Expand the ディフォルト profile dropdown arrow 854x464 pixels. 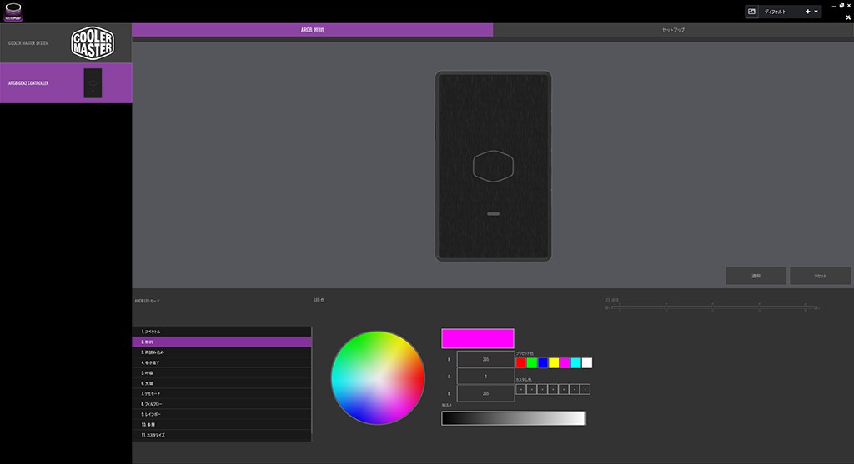(816, 12)
